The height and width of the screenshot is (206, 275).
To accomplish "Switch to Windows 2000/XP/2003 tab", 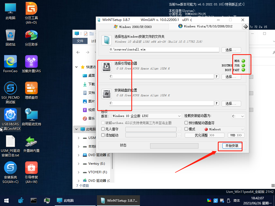I will pos(133,27).
